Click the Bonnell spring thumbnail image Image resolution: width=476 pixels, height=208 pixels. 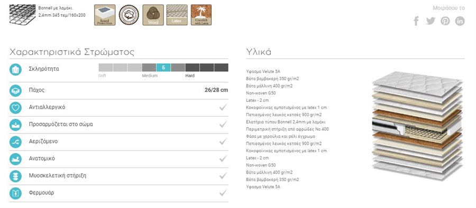coord(22,15)
